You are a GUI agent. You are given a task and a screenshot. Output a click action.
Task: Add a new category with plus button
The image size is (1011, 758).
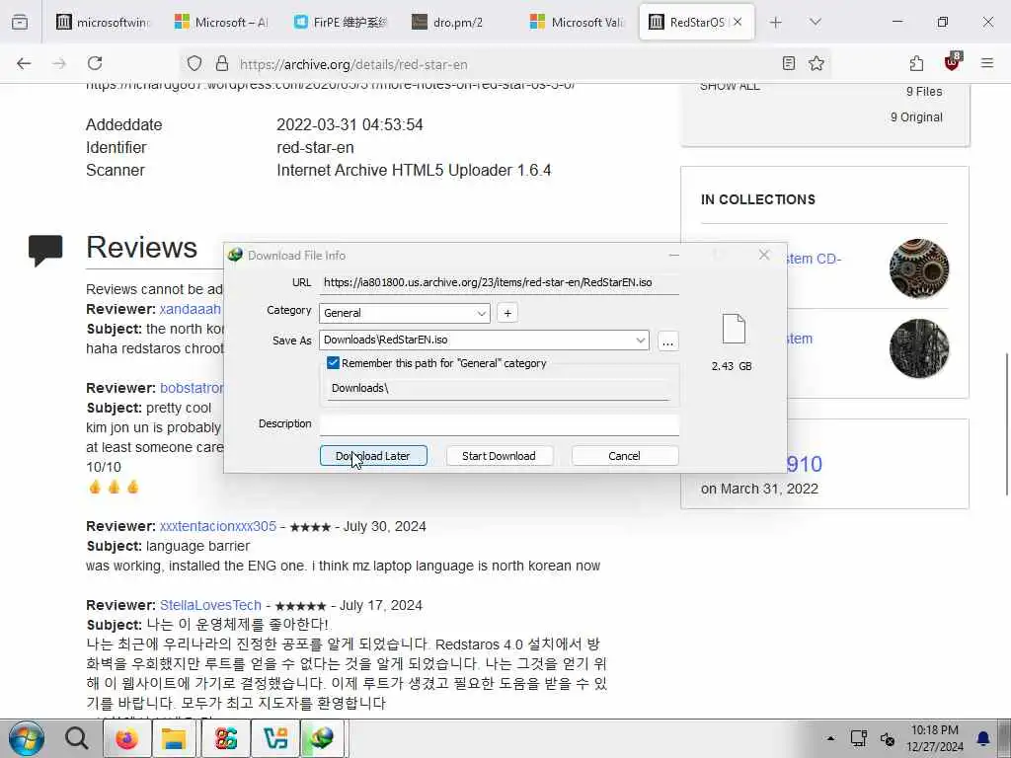click(x=507, y=313)
